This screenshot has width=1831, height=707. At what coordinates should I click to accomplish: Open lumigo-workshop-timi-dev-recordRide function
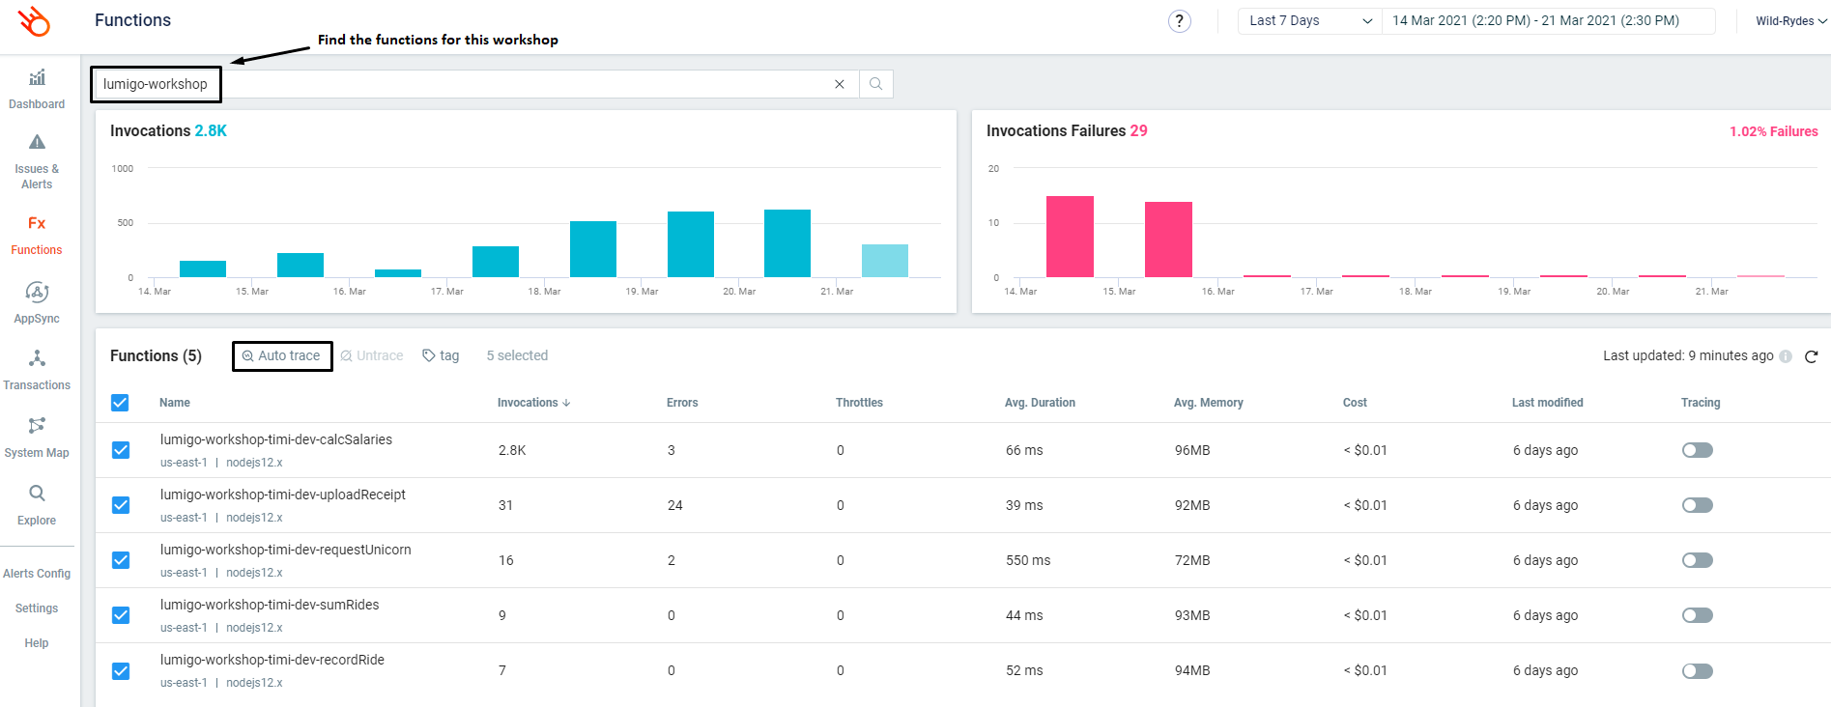tap(272, 660)
